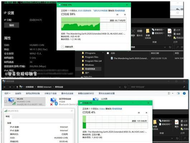The width and height of the screenshot is (190, 143).
Task: Open 局域网测速 link in the 59% dialog
Action: coord(120,11)
